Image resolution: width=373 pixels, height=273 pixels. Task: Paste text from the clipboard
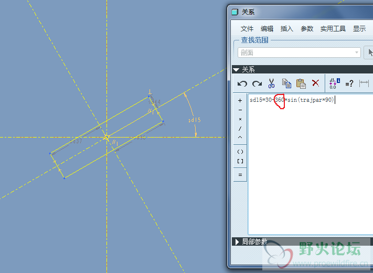[301, 83]
